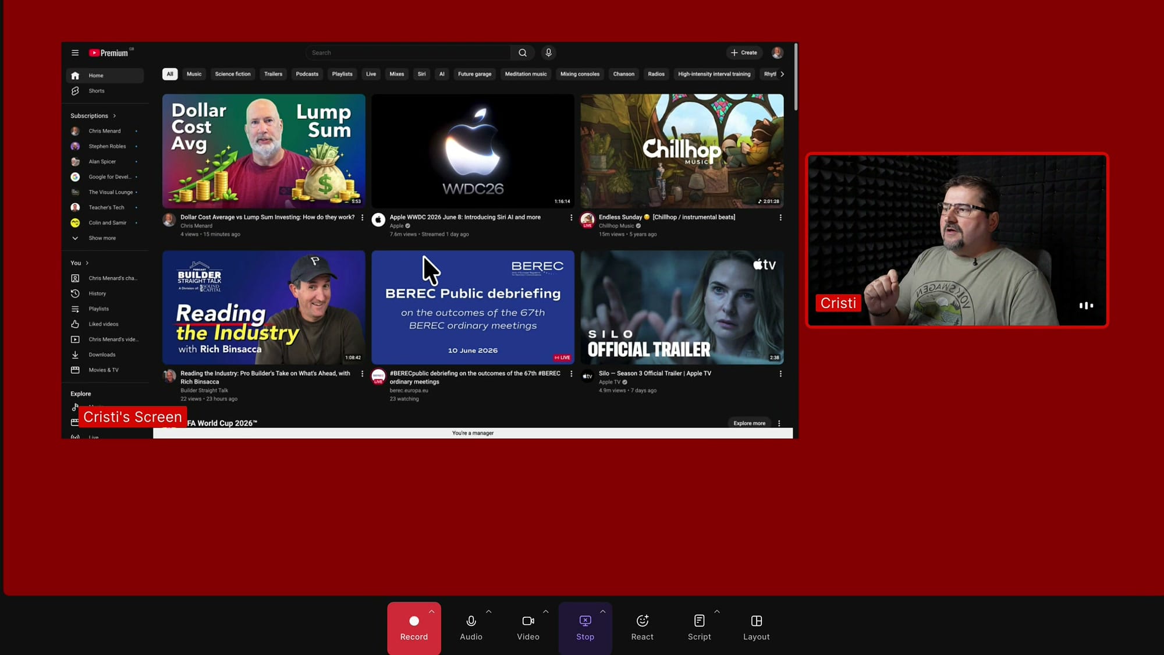Open The Visual Lounge subscription
The image size is (1164, 655).
tap(105, 192)
